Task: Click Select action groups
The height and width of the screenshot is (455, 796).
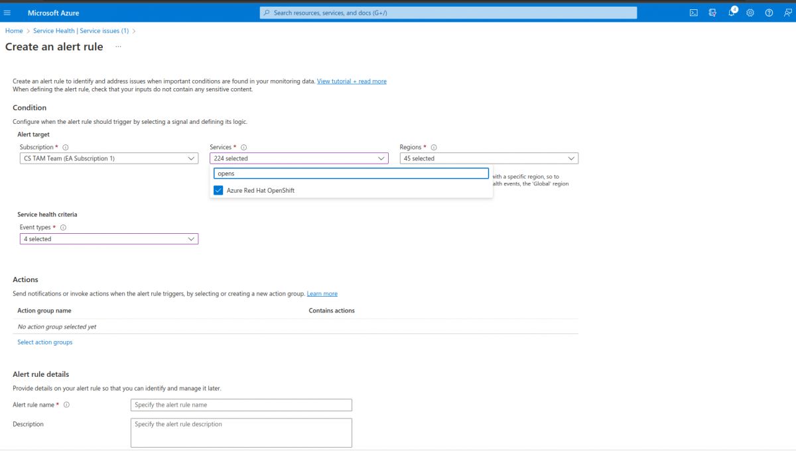Action: point(44,342)
